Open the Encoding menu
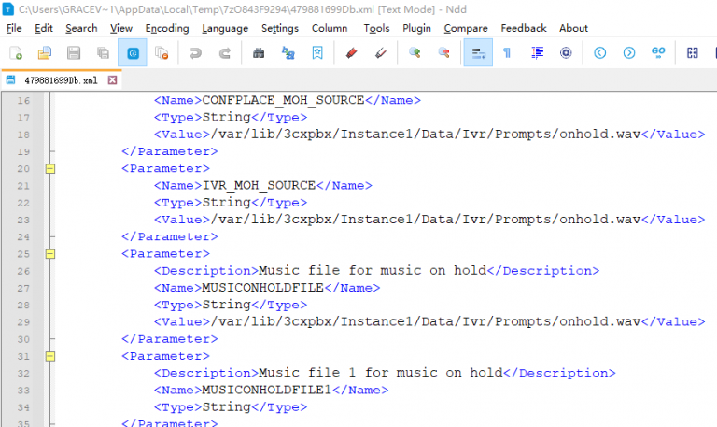The image size is (717, 427). click(x=167, y=28)
